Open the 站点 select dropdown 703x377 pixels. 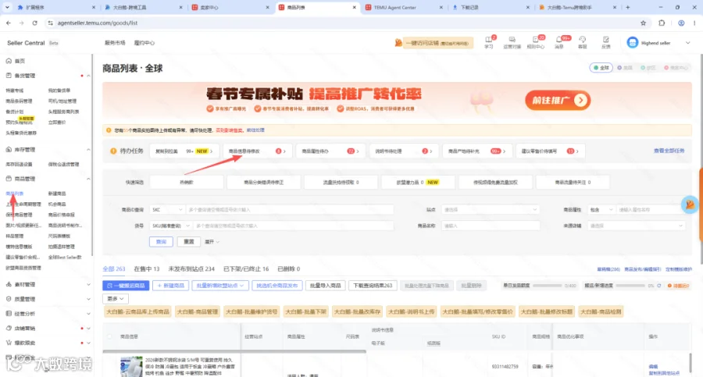[x=490, y=209]
